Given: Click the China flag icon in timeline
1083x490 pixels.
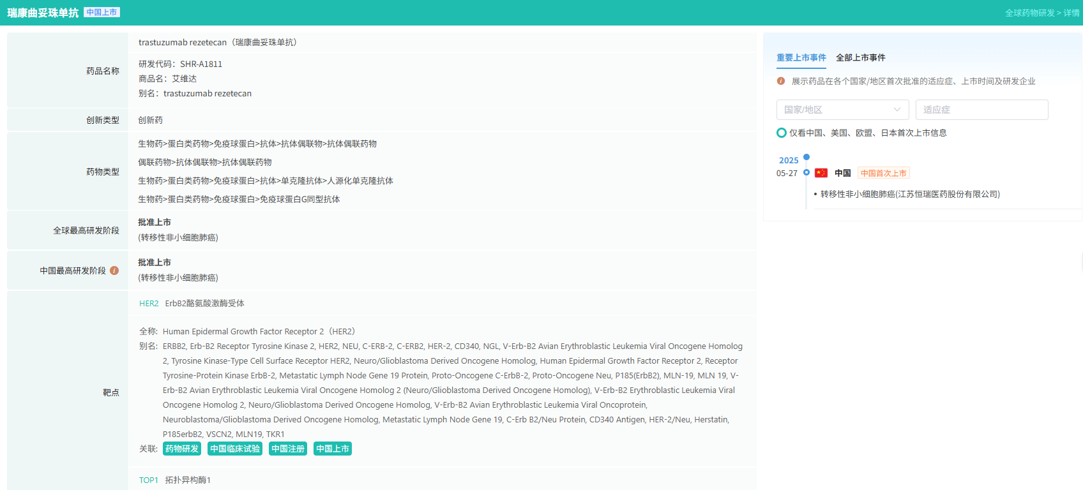Looking at the screenshot, I should point(821,173).
